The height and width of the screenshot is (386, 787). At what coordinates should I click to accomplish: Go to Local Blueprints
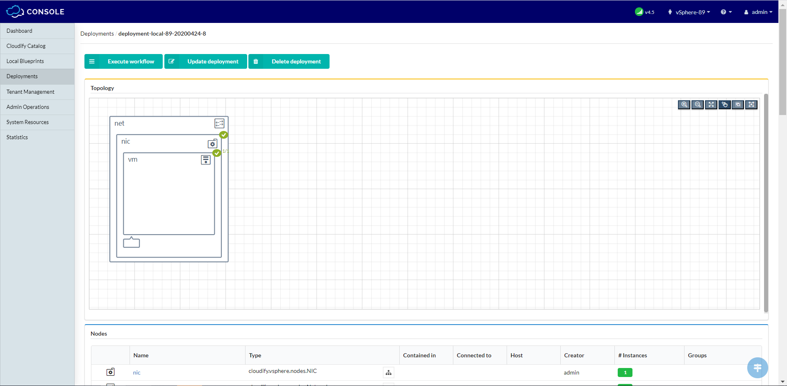pyautogui.click(x=37, y=61)
